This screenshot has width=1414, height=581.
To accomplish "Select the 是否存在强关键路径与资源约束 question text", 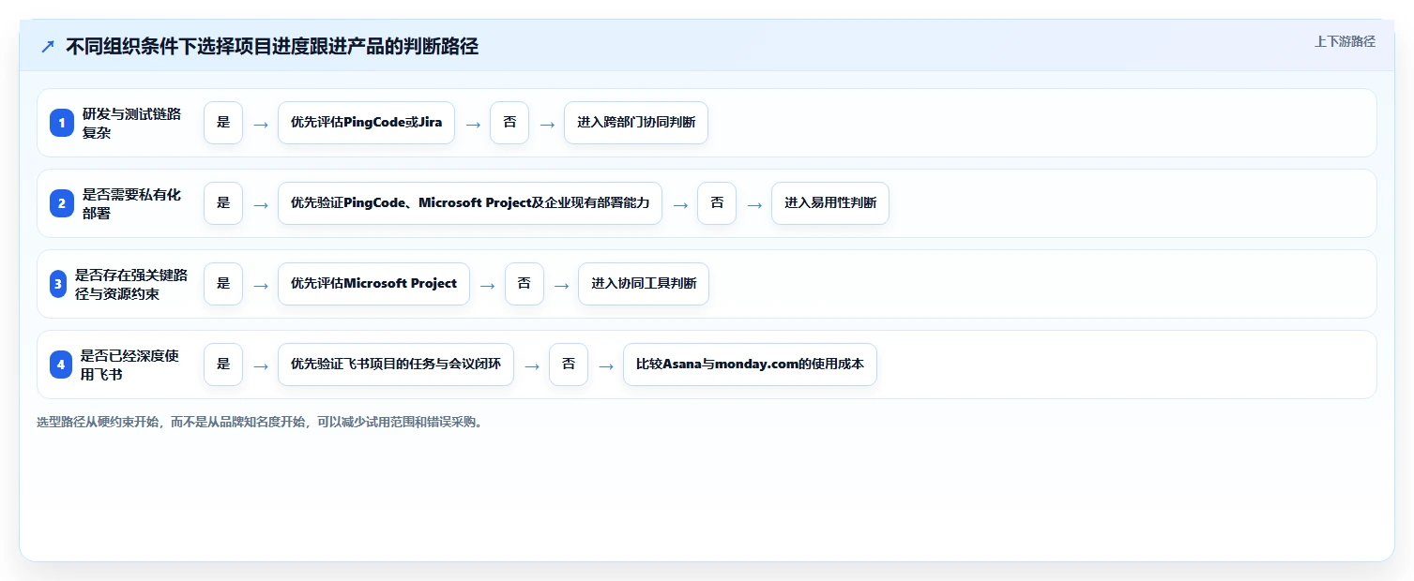I will pos(131,284).
